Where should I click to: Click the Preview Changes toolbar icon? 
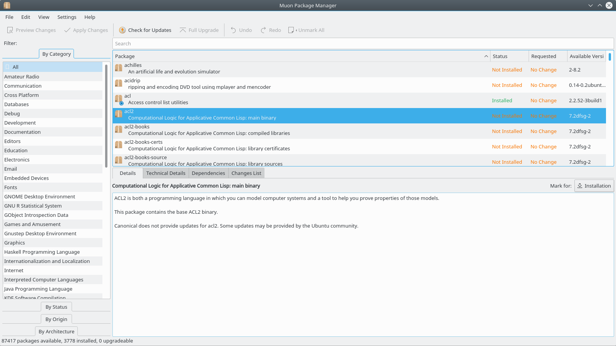pyautogui.click(x=10, y=30)
